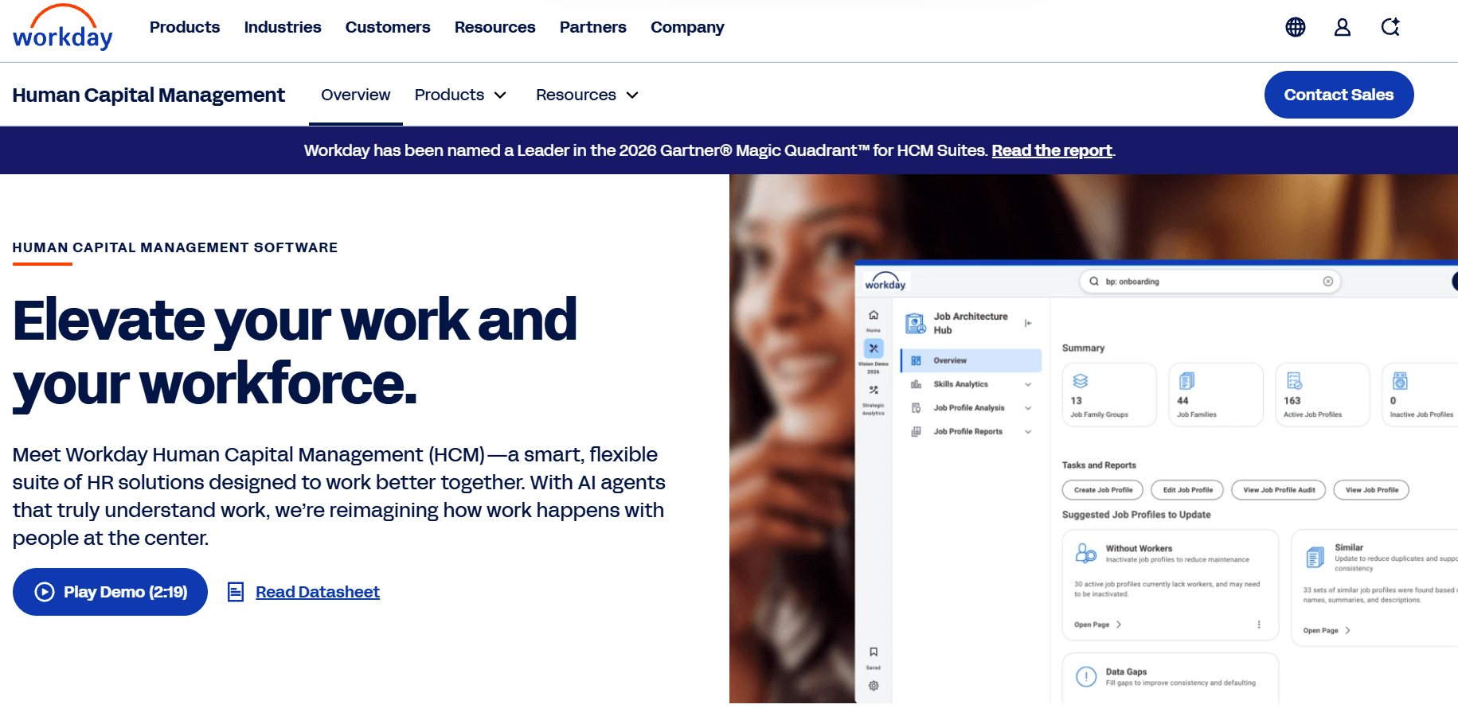Screen dimensions: 1458x716
Task: Click the Data Gaps alert icon
Action: (x=1086, y=676)
